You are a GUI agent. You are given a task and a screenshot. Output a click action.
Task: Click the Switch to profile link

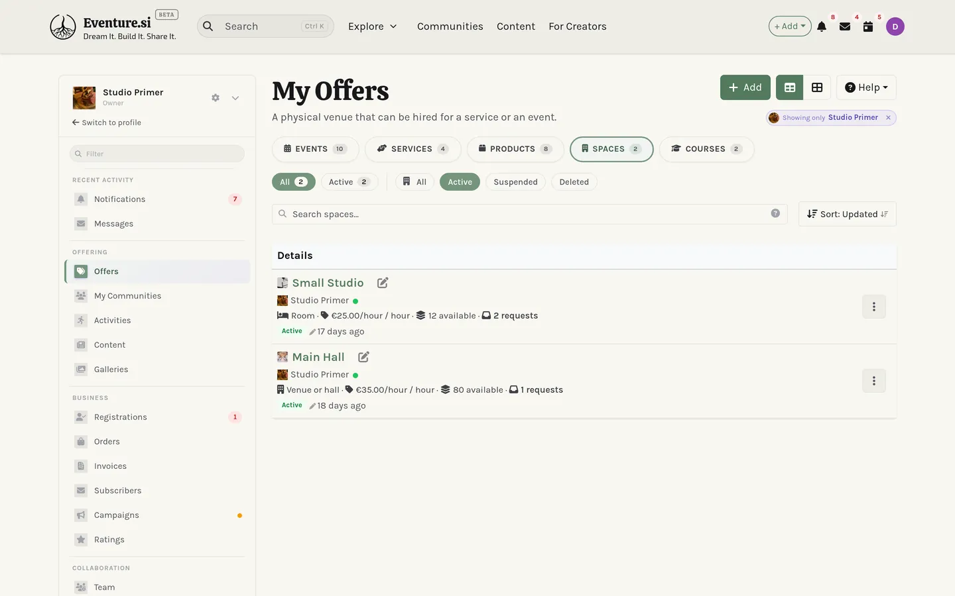pyautogui.click(x=107, y=123)
